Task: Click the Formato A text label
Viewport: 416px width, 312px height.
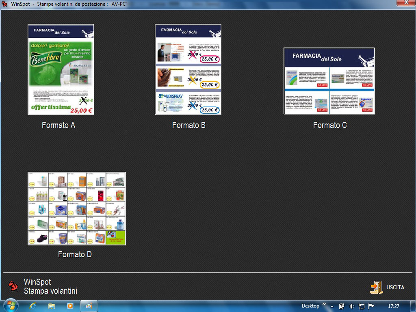Action: (58, 125)
